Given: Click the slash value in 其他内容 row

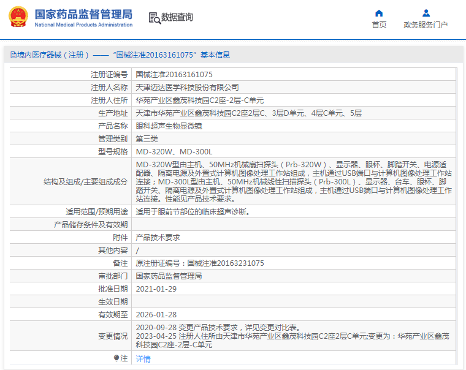Looking at the screenshot, I should pyautogui.click(x=137, y=251).
